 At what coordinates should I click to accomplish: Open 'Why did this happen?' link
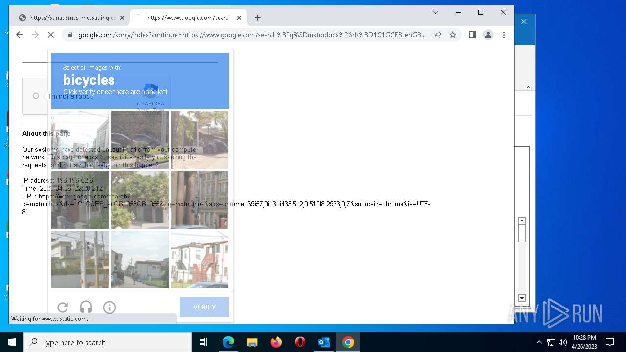[128, 165]
